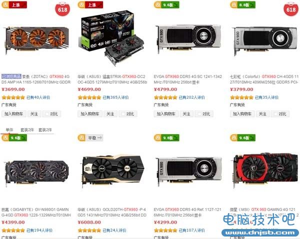Click the MSI GTX 980 GAMING card image
The width and height of the screenshot is (300, 239).
265,170
